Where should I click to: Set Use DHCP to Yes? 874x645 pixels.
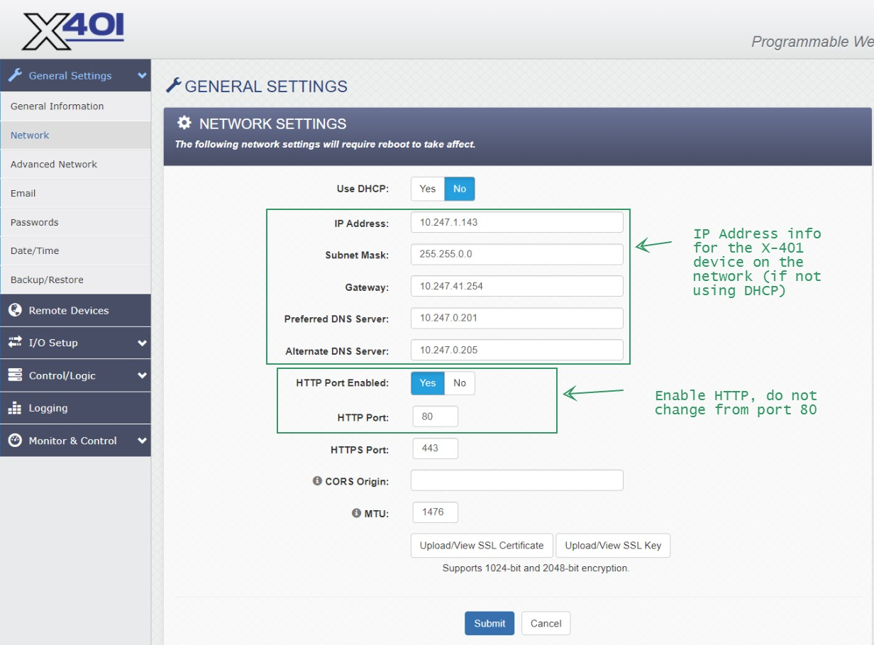pos(428,189)
